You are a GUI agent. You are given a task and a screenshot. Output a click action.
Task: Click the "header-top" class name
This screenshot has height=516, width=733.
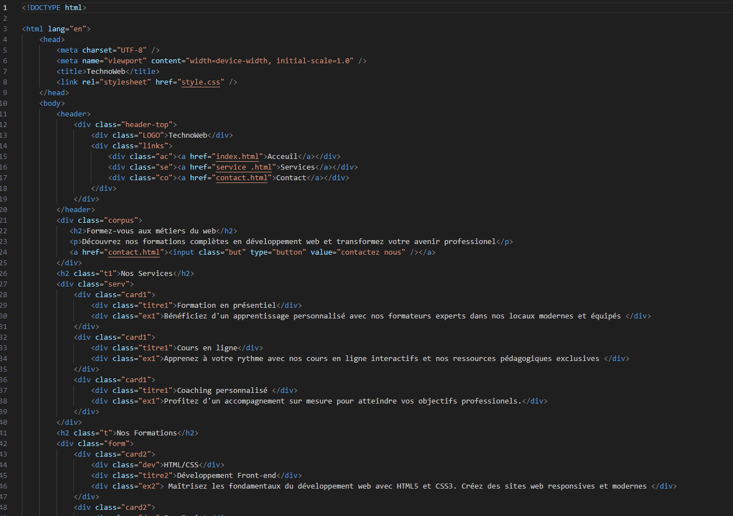click(147, 124)
